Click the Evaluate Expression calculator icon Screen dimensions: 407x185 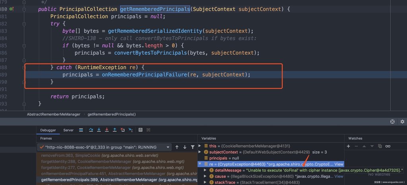pos(140,130)
